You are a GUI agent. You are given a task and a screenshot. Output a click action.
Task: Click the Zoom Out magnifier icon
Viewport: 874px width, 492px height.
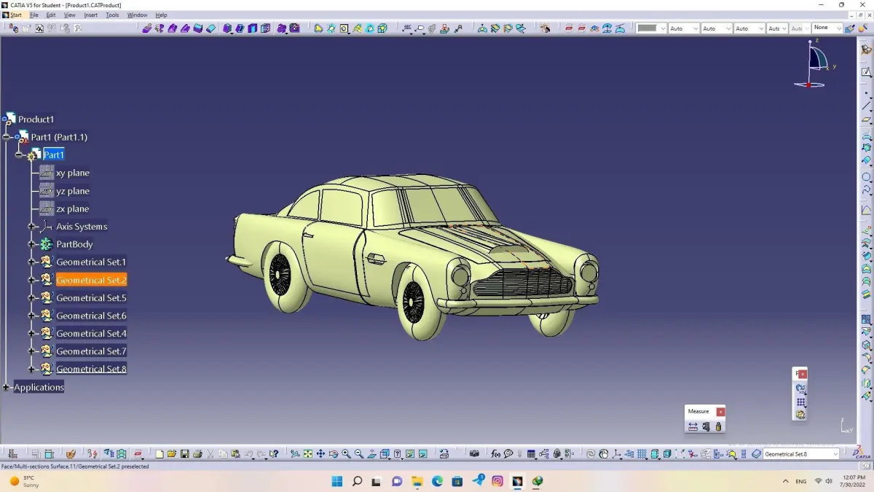359,453
